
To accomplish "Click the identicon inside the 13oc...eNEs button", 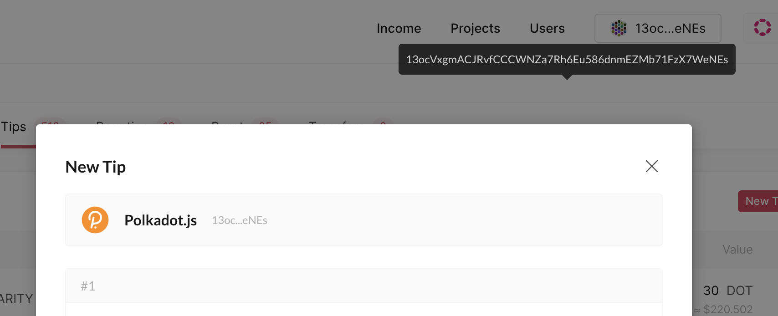I will (618, 28).
